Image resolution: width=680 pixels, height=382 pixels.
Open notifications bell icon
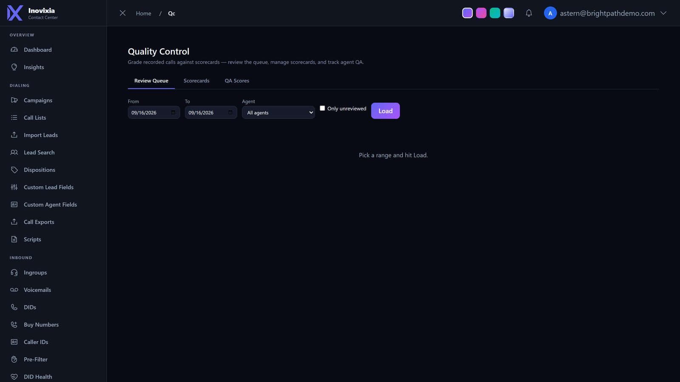[x=529, y=13]
